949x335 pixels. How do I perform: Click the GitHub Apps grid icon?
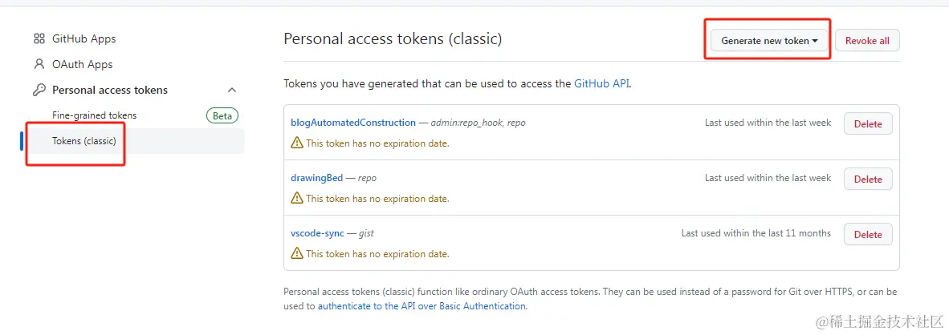(39, 38)
